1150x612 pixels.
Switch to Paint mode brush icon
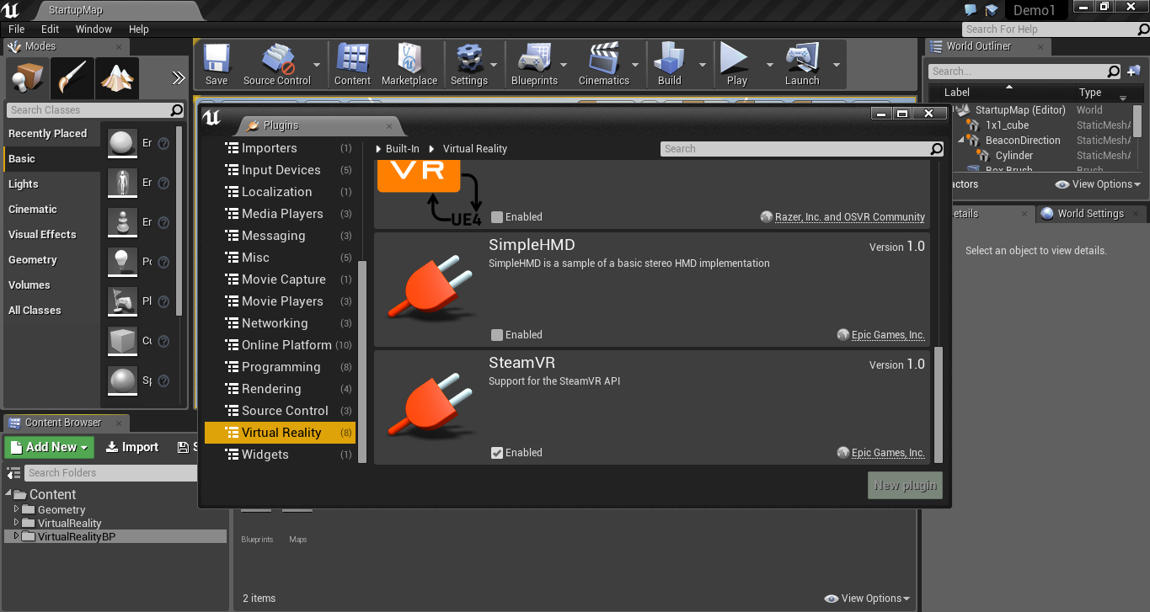[x=72, y=79]
